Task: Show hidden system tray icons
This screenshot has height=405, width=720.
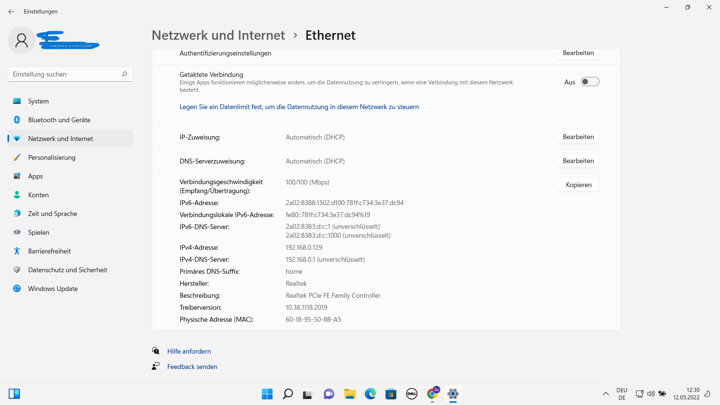Action: (x=606, y=394)
